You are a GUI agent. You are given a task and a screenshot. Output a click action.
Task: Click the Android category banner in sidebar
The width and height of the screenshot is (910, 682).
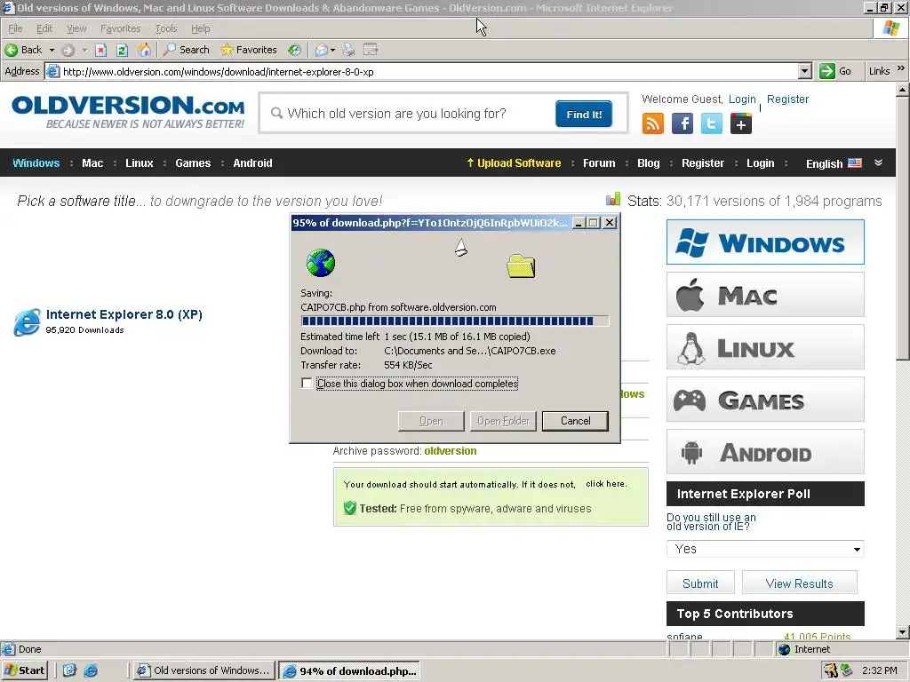coord(765,452)
